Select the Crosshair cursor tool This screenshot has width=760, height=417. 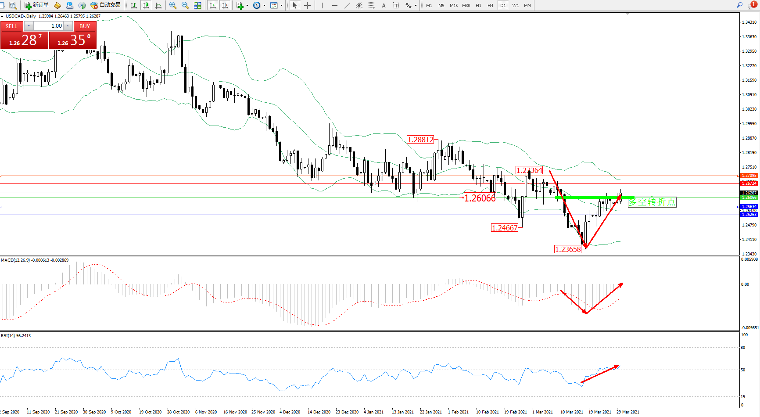pos(308,5)
